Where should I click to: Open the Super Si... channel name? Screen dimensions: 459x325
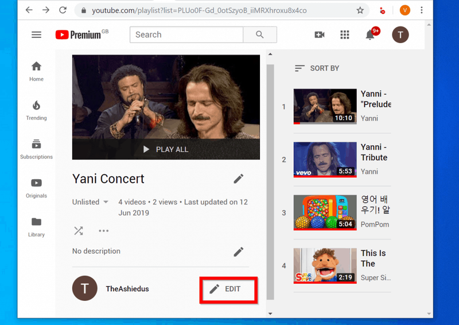(376, 277)
